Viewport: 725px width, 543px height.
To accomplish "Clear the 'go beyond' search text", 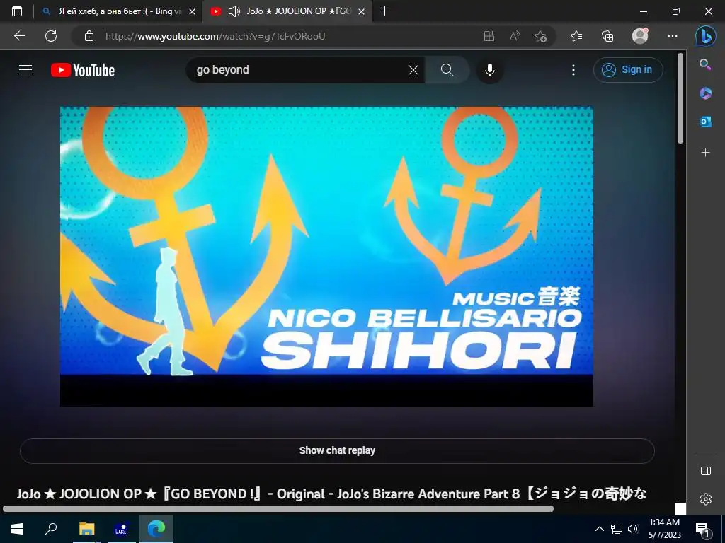I will coord(413,70).
